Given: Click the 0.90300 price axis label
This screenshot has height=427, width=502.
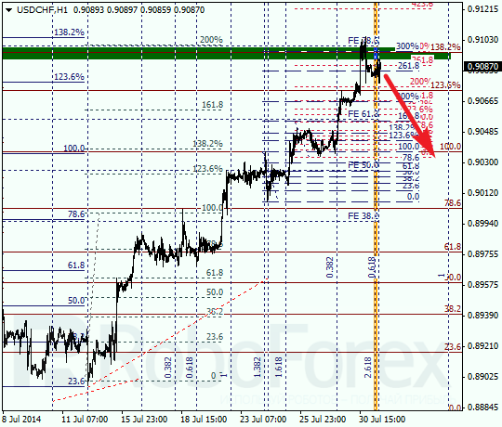Looking at the screenshot, I should pos(482,162).
